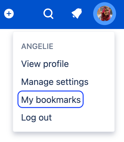Click the ANGELIE section heading
The width and height of the screenshot is (124, 142).
(37, 46)
